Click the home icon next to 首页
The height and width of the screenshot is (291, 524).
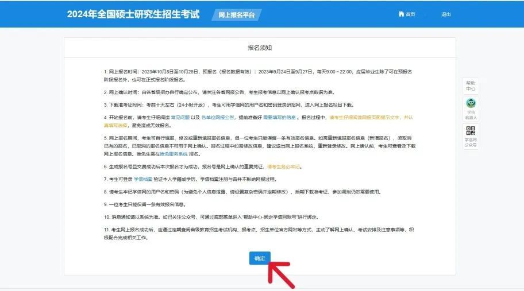click(x=401, y=14)
